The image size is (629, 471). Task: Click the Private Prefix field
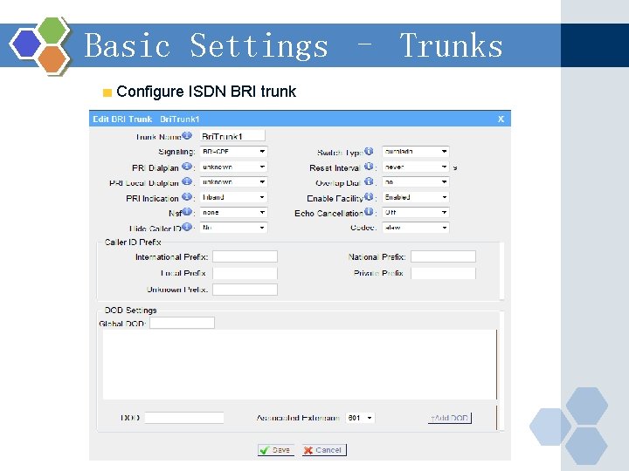(x=443, y=274)
